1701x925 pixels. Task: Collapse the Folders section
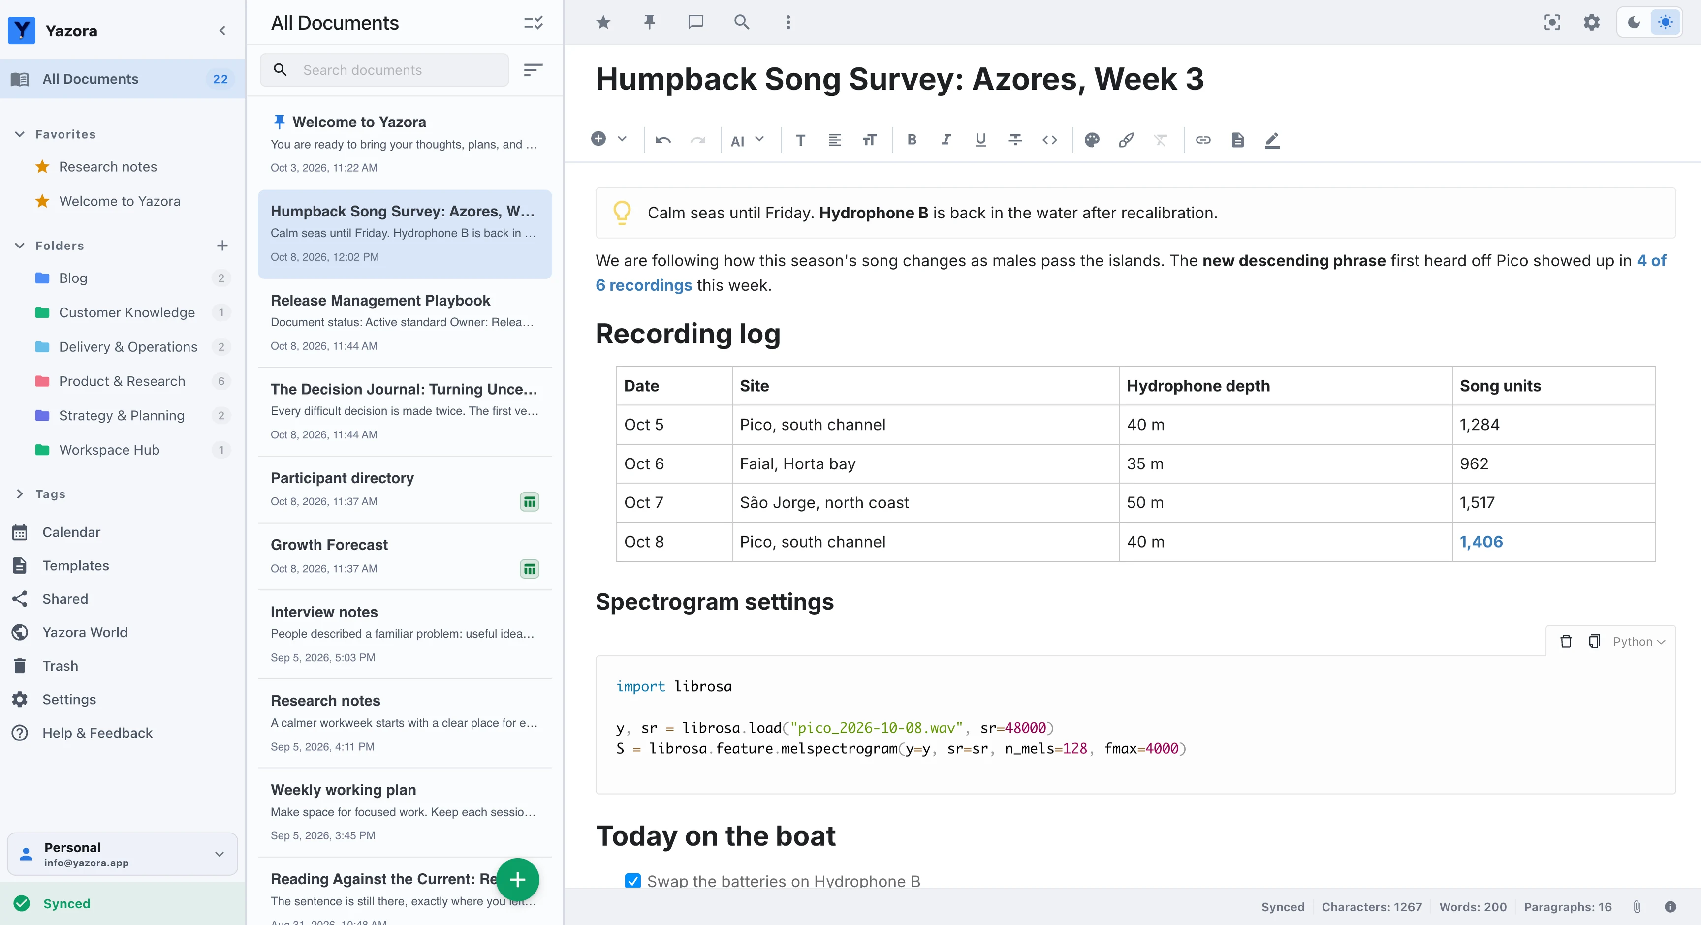coord(20,246)
